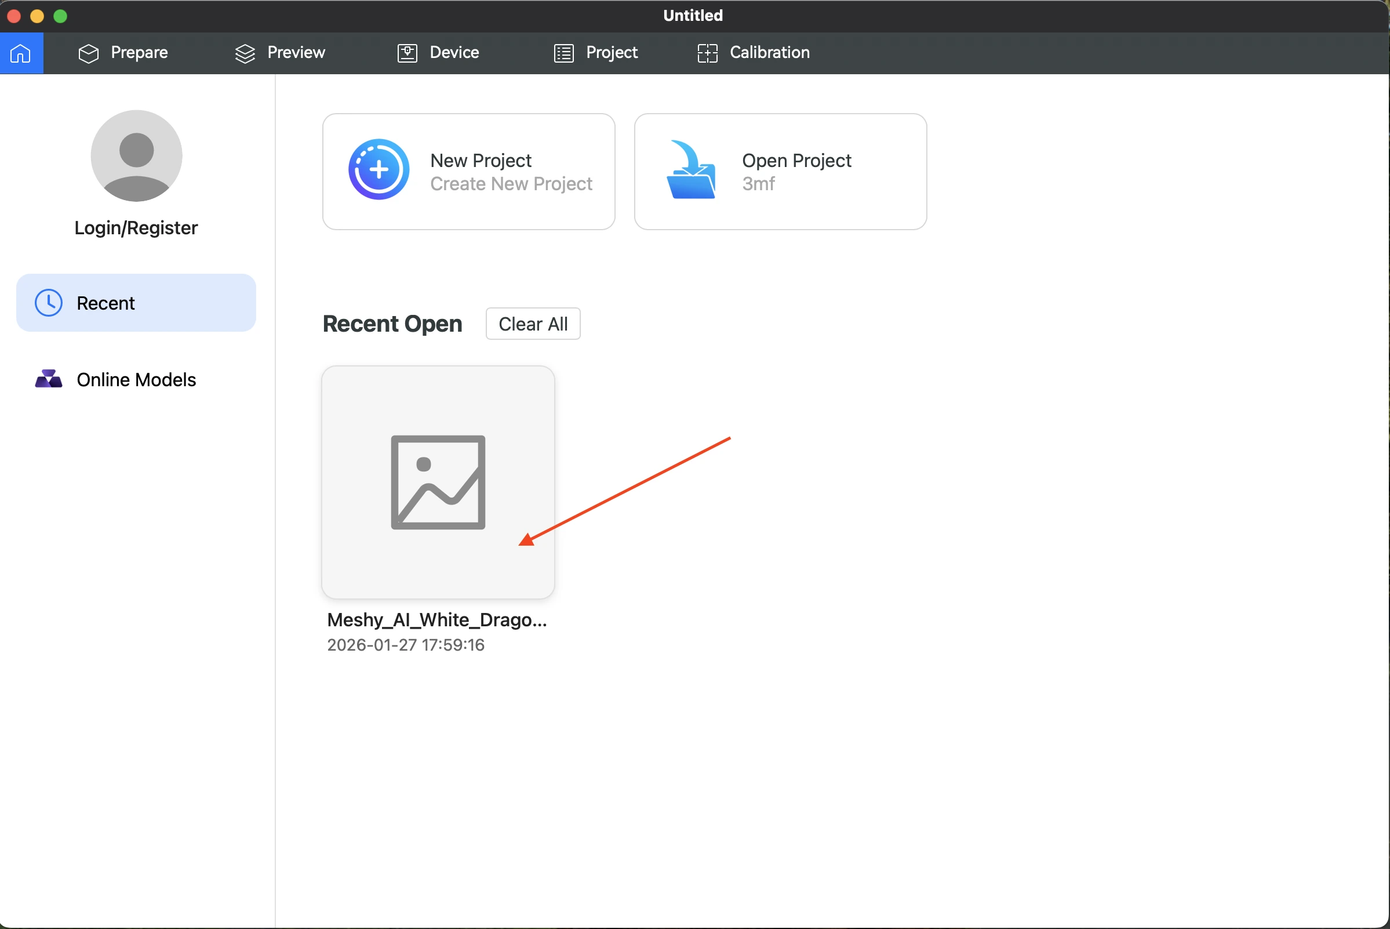
Task: Switch to the Preview tab
Action: tap(296, 53)
